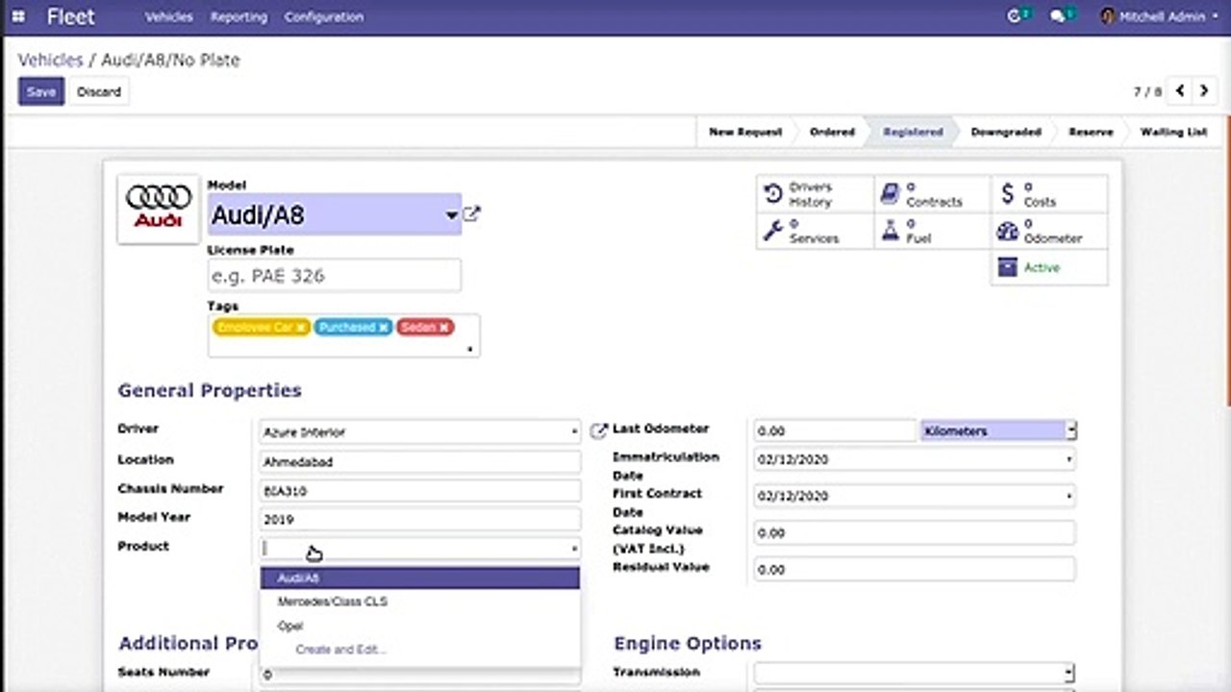Open the Configuration menu
The width and height of the screenshot is (1231, 692).
pos(324,16)
